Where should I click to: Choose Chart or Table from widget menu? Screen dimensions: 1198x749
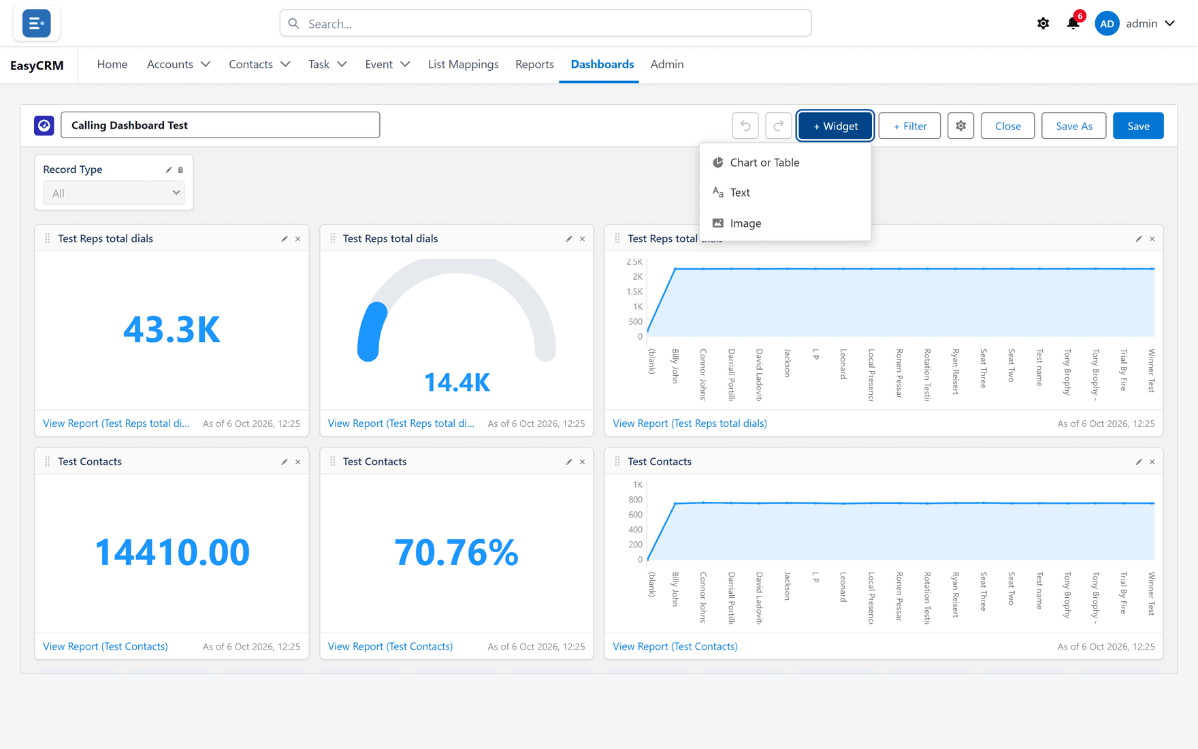[786, 163]
